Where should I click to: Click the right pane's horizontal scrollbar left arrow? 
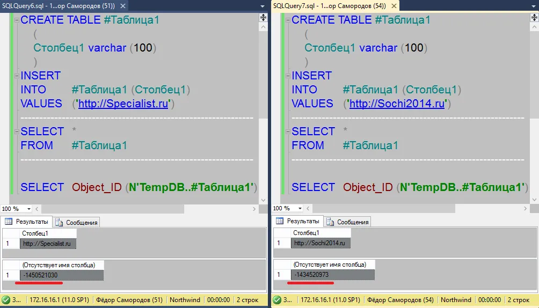point(308,208)
